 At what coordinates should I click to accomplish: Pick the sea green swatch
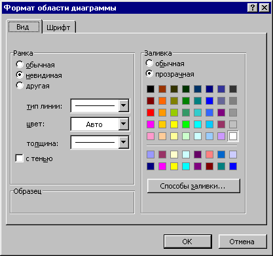coord(186,113)
